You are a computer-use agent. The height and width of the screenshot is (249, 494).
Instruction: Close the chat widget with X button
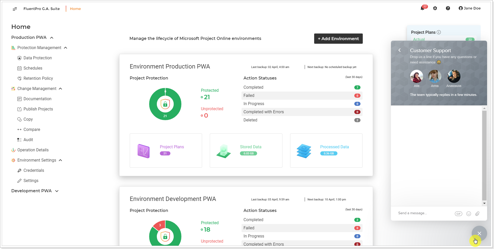479,233
